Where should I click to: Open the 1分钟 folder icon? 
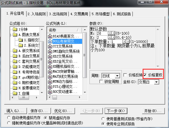[x=15, y=29]
